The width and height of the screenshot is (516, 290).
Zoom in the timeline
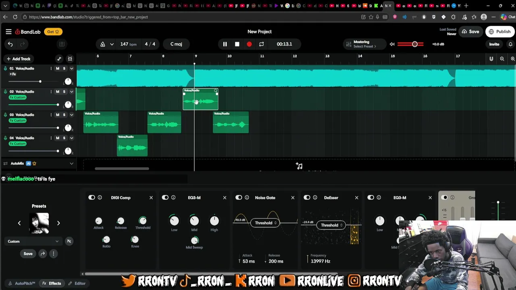(513, 59)
